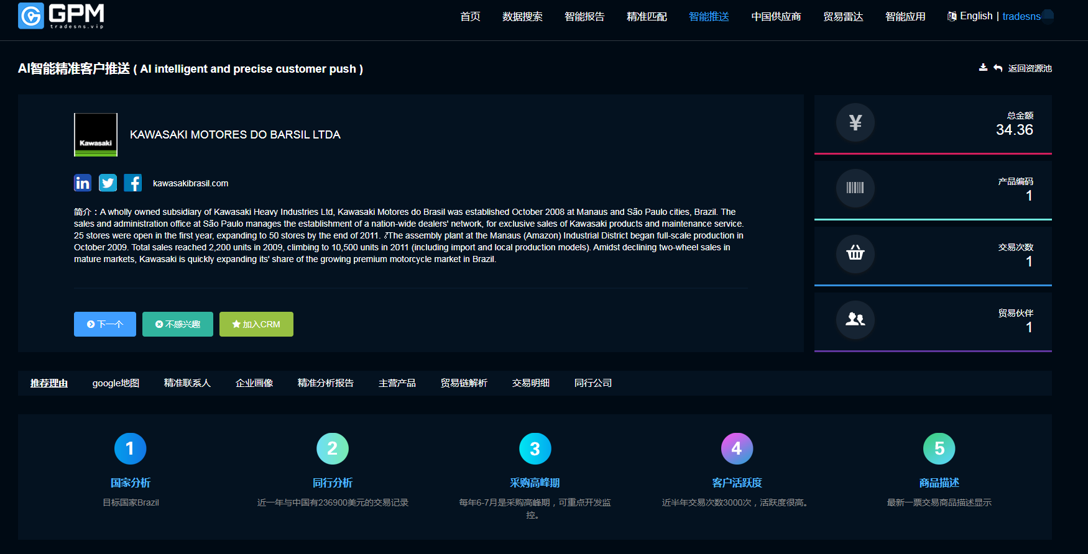This screenshot has width=1088, height=554.
Task: Open 智能报告 in top navigation
Action: click(584, 16)
